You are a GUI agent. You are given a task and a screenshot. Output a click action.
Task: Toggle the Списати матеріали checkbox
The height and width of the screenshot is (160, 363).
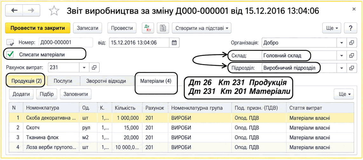click(x=10, y=55)
